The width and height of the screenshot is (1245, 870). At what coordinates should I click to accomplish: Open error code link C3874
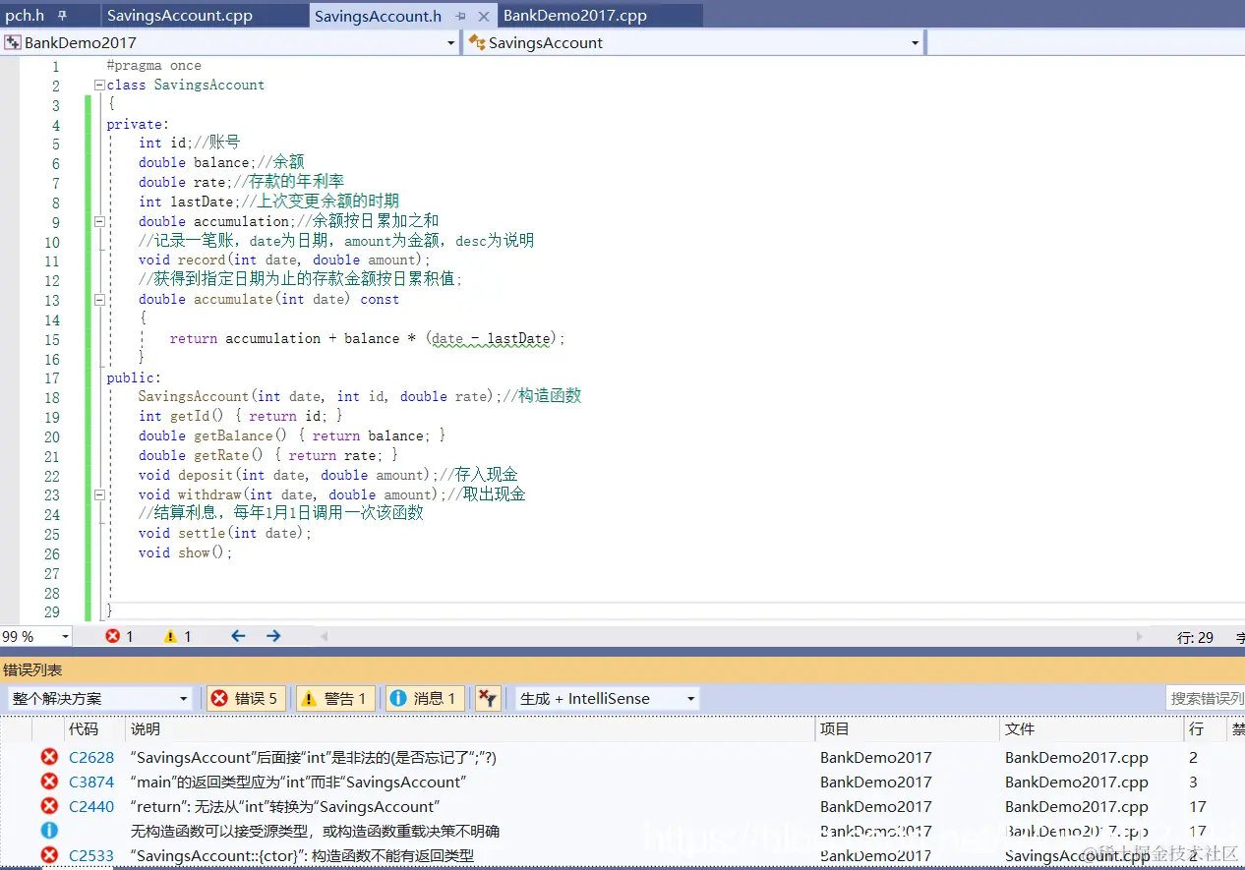pyautogui.click(x=91, y=782)
